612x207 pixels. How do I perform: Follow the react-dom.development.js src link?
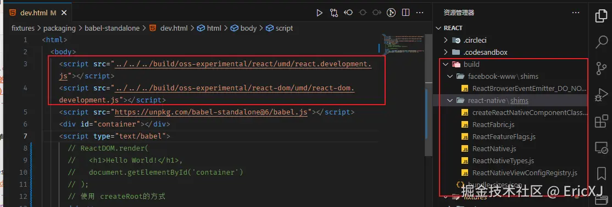pos(233,88)
